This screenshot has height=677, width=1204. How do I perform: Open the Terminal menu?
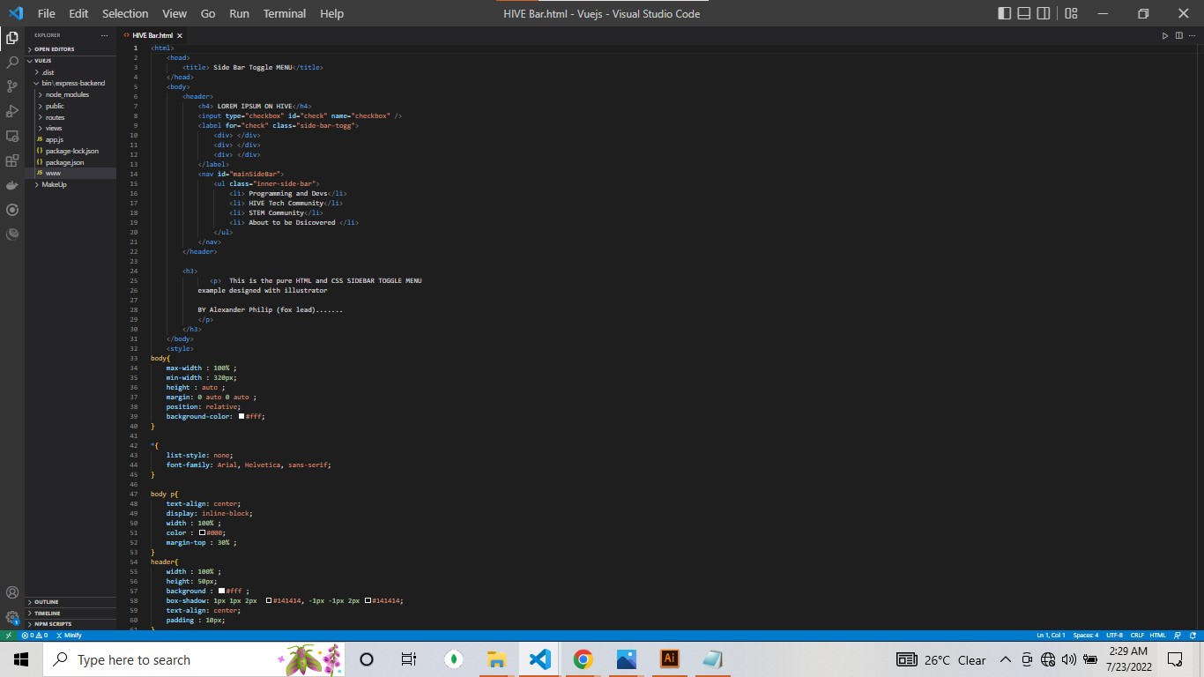point(284,13)
